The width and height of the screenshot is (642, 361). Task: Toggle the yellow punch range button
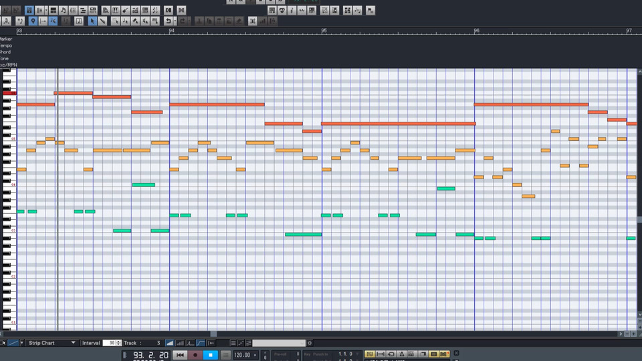tap(381, 354)
